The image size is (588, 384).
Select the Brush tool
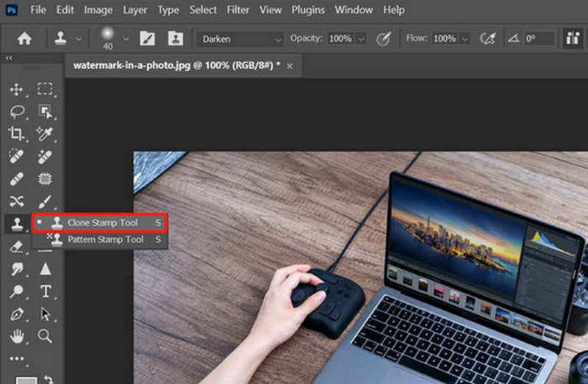45,202
